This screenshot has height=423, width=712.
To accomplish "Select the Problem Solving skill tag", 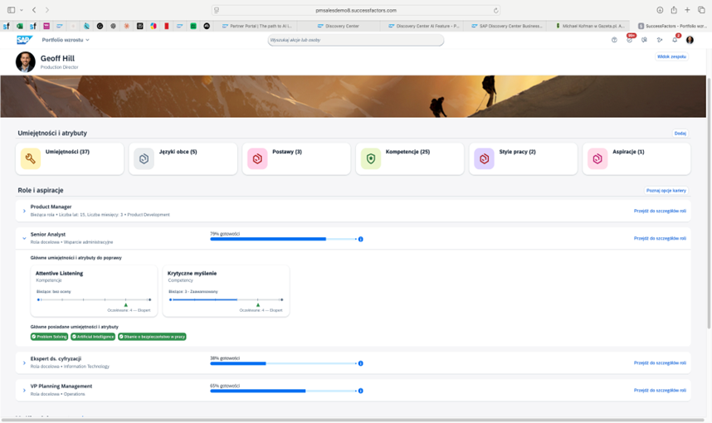I will (50, 337).
